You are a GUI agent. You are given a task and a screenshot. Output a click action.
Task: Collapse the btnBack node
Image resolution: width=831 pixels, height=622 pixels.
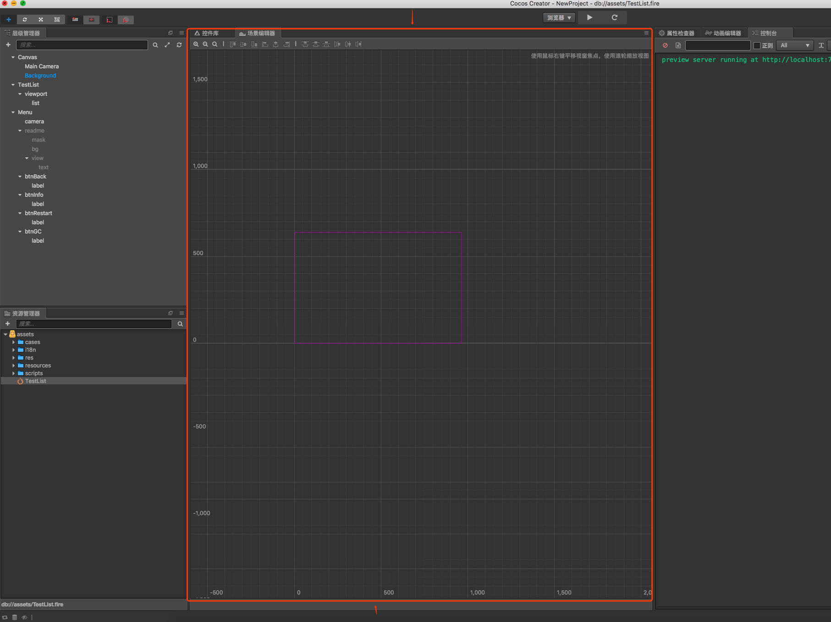click(x=20, y=177)
